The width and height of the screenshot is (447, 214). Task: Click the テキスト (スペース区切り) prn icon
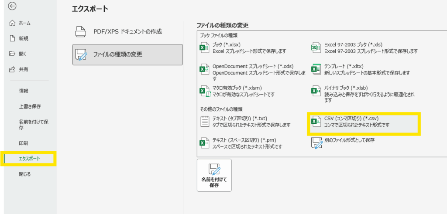(x=204, y=143)
